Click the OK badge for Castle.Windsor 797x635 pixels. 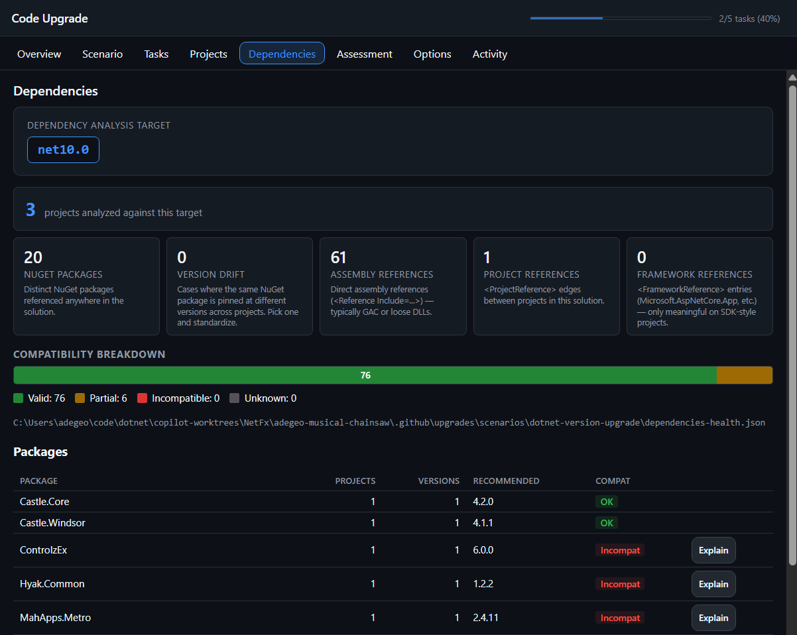coord(607,523)
